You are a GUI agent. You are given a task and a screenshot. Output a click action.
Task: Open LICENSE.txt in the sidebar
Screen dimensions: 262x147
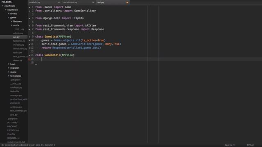point(13,130)
